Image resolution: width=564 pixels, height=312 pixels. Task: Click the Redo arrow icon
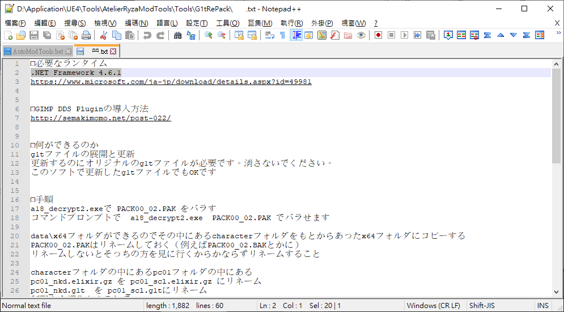pyautogui.click(x=160, y=35)
